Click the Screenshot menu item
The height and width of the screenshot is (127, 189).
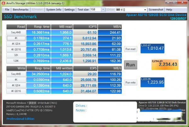[156, 9]
